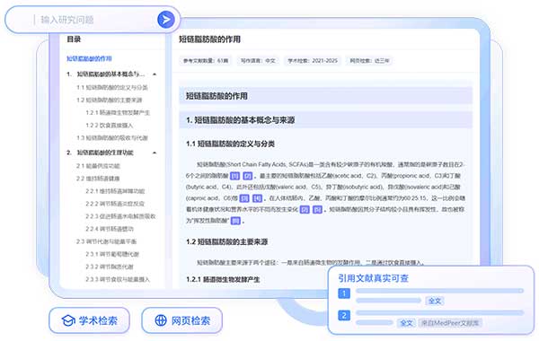Click the blue send arrow button
539x341 pixels.
[x=166, y=20]
